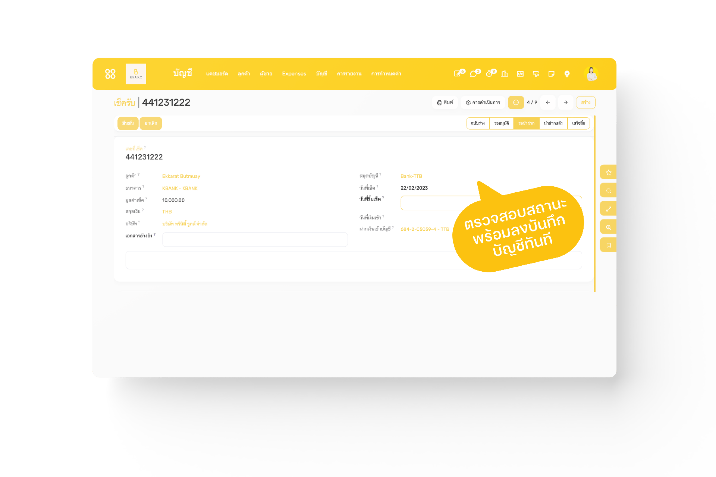The image size is (716, 477).
Task: Open the code developer tools icon
Action: 520,74
